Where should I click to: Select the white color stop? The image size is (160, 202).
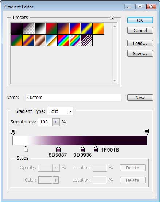click(x=26, y=149)
